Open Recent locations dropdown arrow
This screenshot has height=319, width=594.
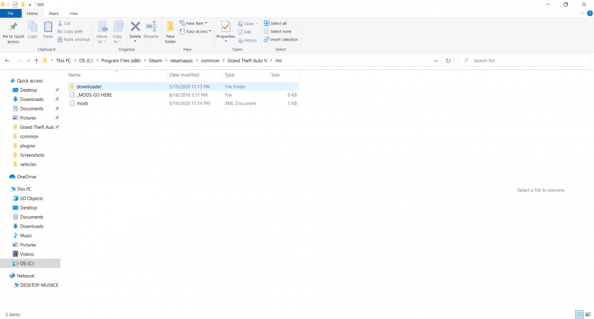[29, 61]
